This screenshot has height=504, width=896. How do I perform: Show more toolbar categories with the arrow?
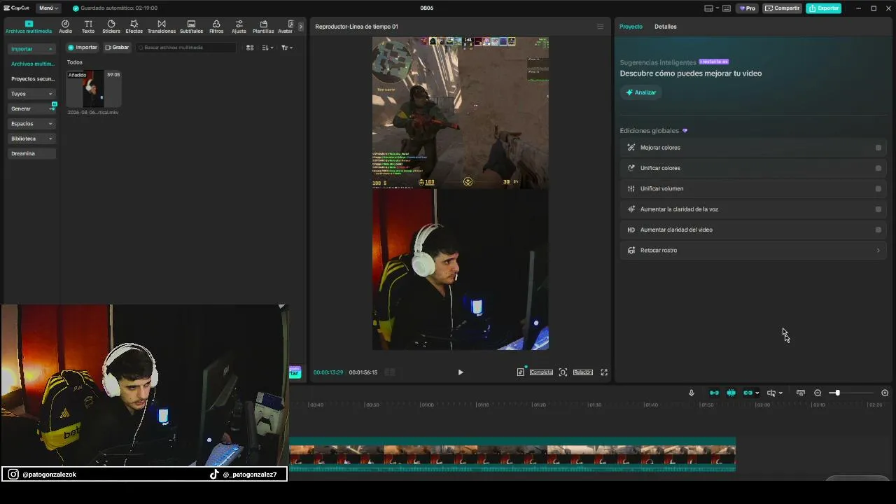pyautogui.click(x=301, y=27)
